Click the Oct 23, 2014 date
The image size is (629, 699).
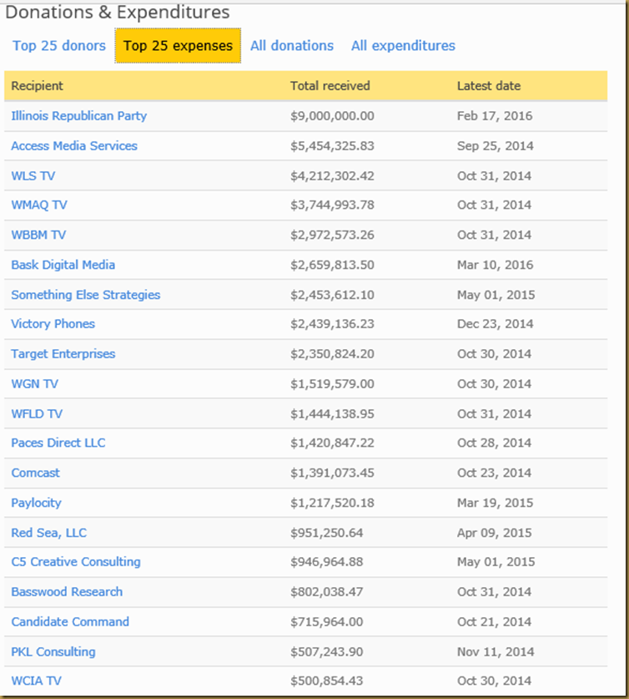pyautogui.click(x=494, y=473)
